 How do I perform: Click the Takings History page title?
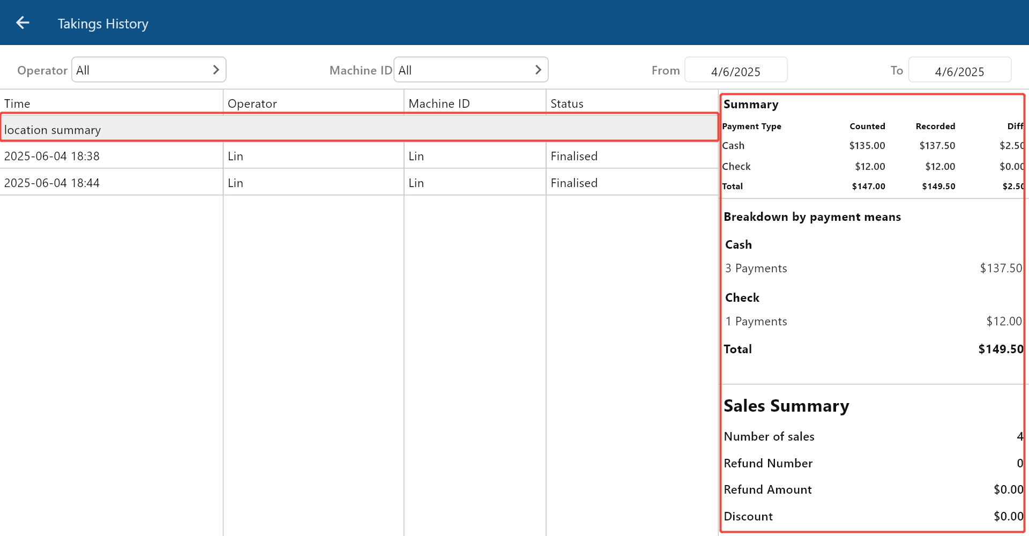click(103, 24)
